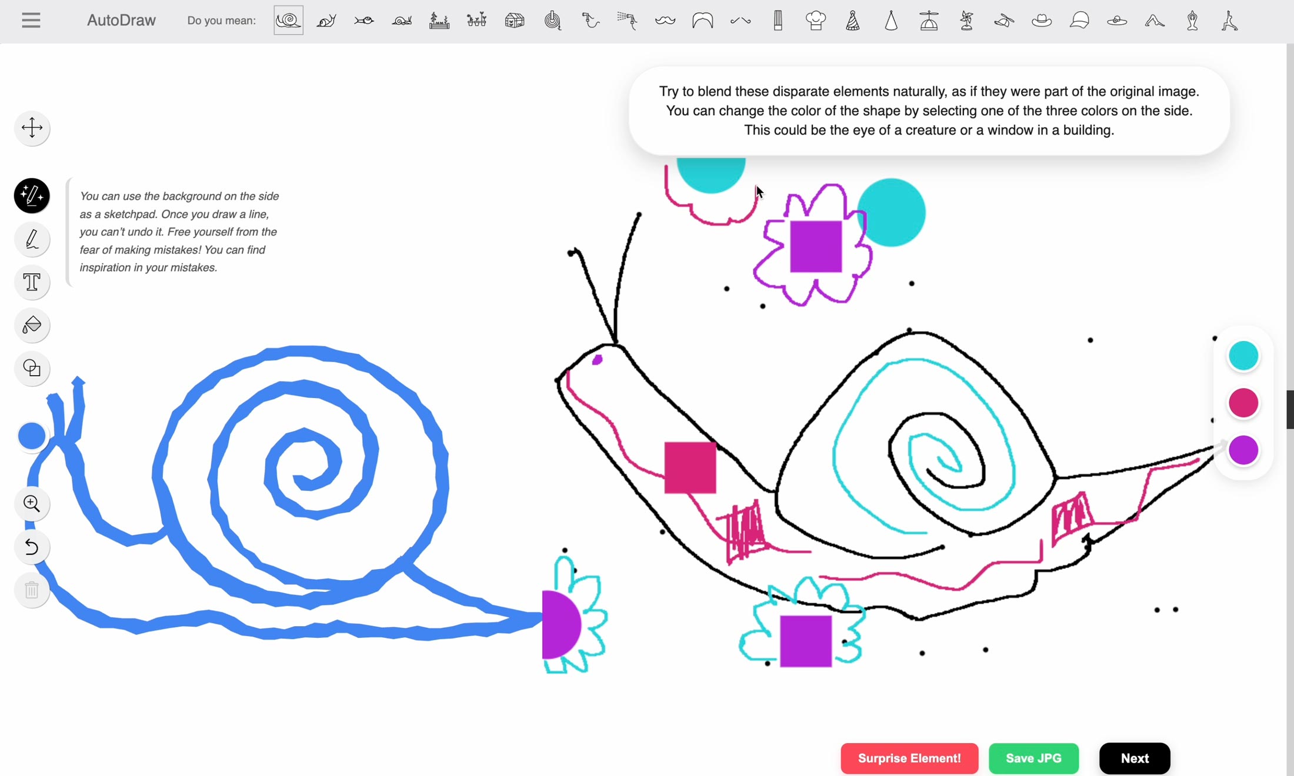Screen dimensions: 1294x776
Task: Select the striped party hat suggestion
Action: tap(853, 21)
